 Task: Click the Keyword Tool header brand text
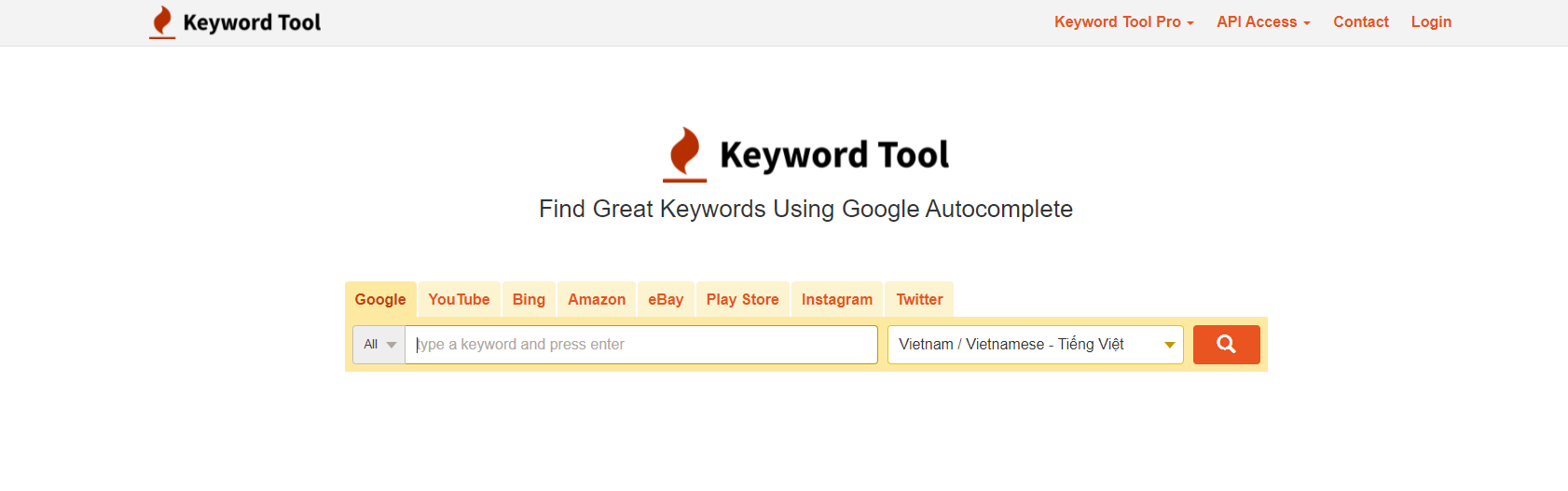point(252,22)
